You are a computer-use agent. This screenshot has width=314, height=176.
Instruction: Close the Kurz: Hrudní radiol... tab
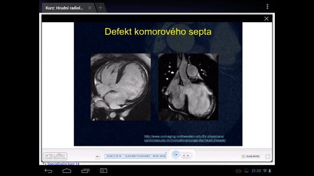[90, 8]
